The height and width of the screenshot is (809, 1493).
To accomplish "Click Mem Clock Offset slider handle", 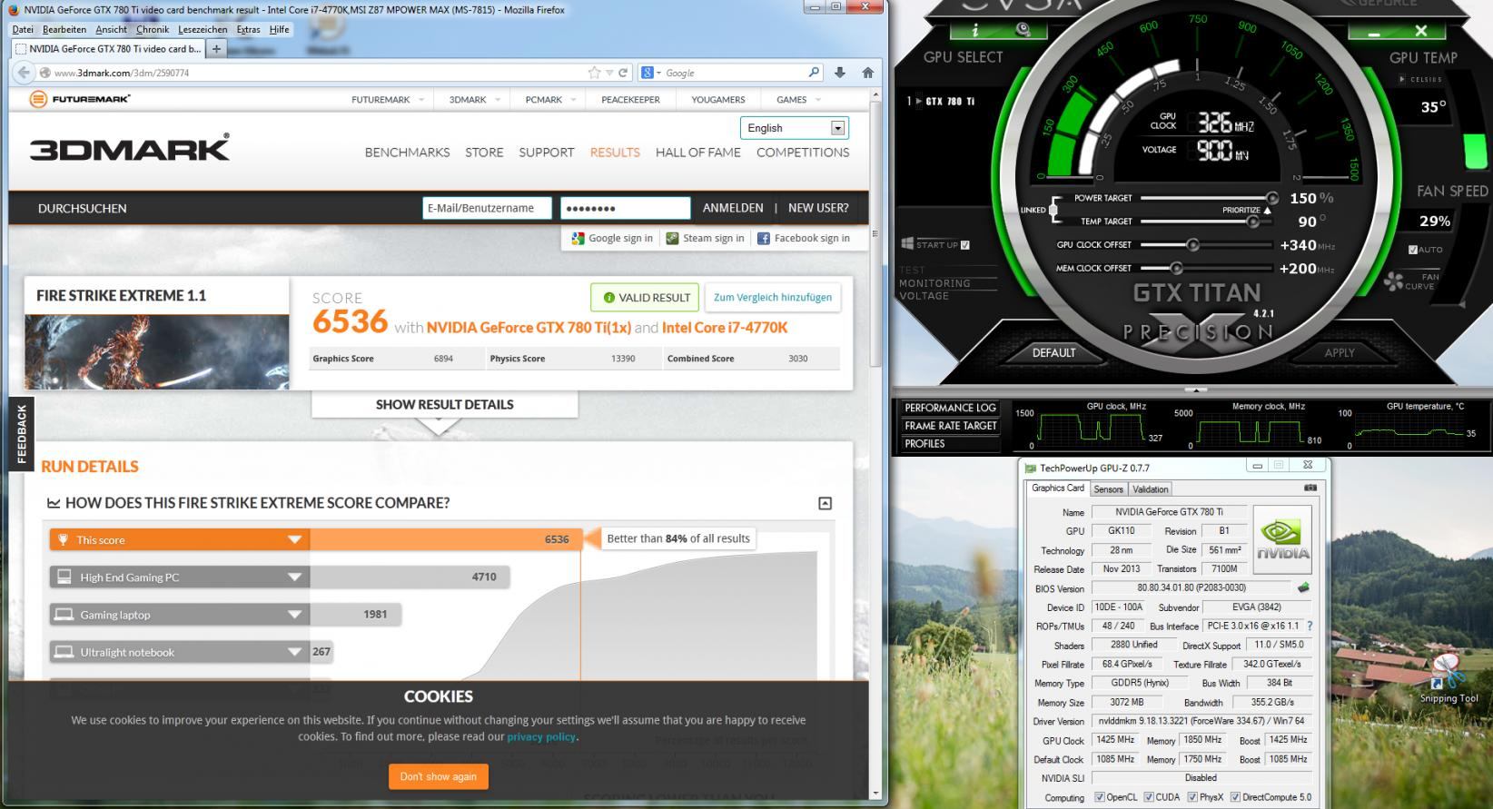I will (x=1177, y=268).
